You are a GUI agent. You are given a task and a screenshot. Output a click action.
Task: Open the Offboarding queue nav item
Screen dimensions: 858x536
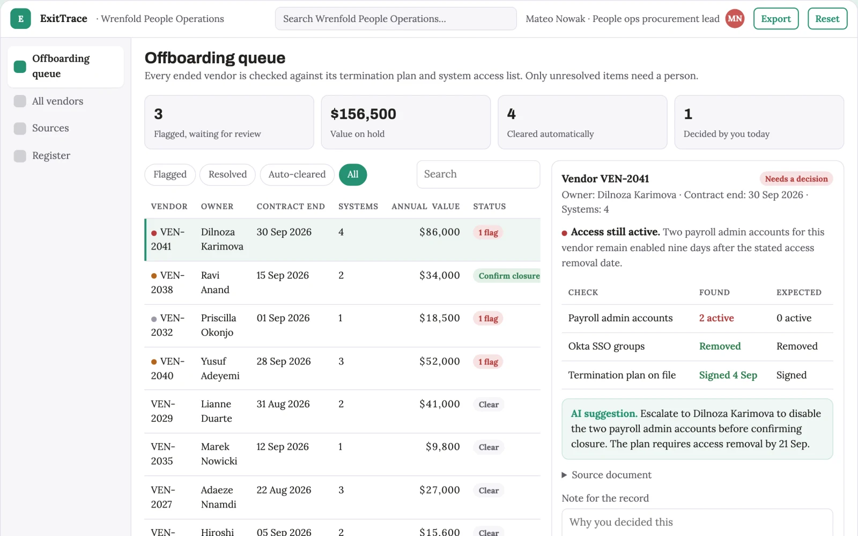pyautogui.click(x=65, y=67)
